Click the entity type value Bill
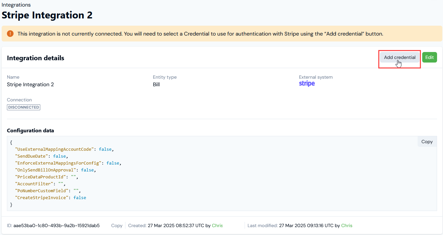Viewport: 443px width, 235px height. pyautogui.click(x=156, y=85)
